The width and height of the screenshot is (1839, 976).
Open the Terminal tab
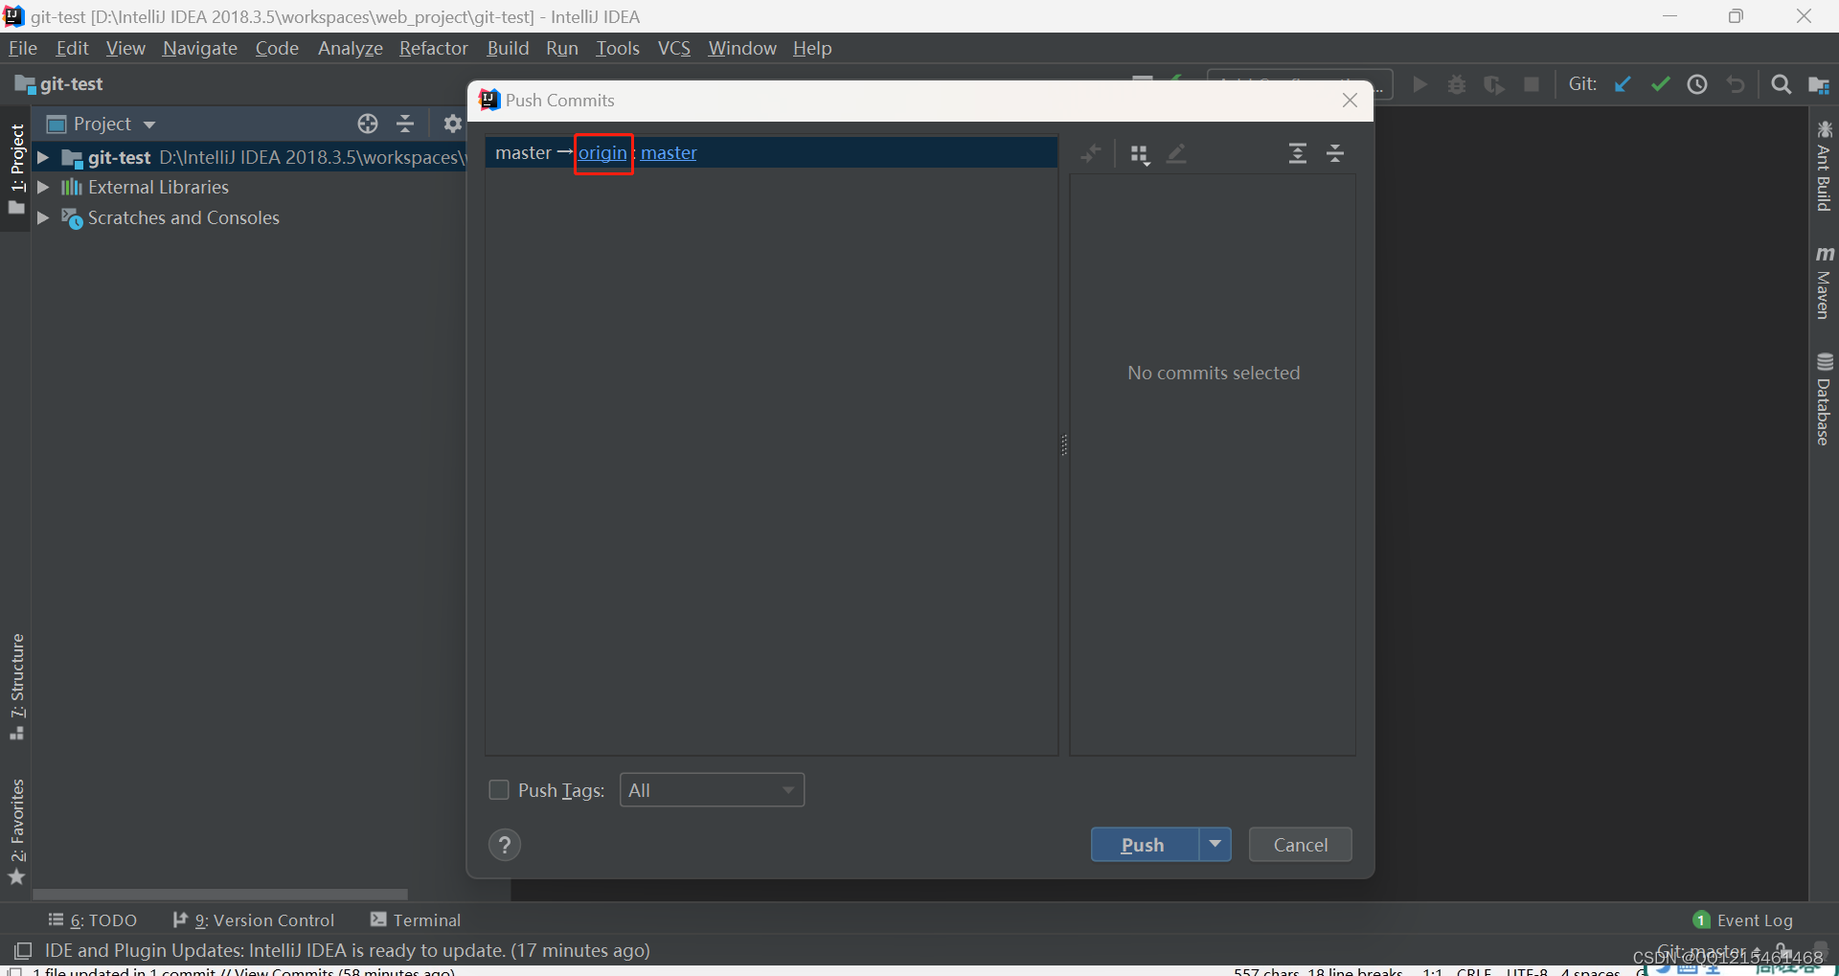416,920
